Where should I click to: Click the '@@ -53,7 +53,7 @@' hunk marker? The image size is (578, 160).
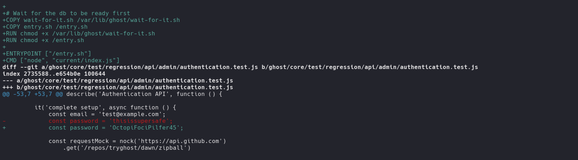33,94
